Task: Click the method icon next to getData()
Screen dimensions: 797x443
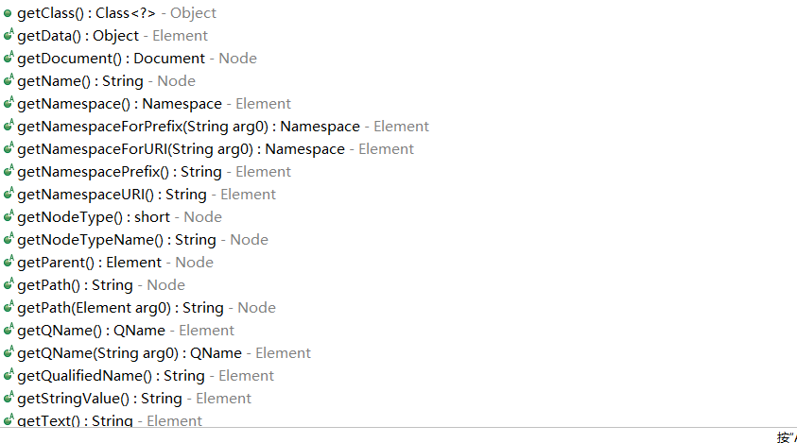Action: [9, 35]
